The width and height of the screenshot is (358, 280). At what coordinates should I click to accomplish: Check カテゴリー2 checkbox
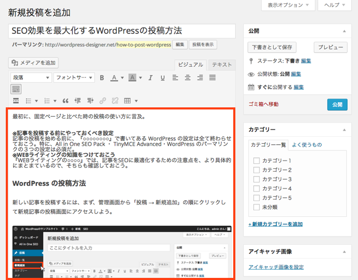[x=256, y=170]
